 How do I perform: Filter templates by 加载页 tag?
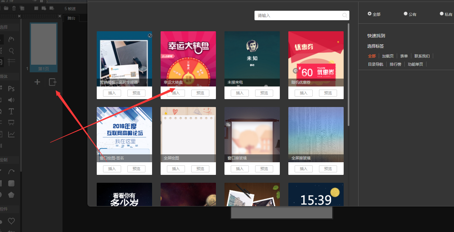click(388, 56)
